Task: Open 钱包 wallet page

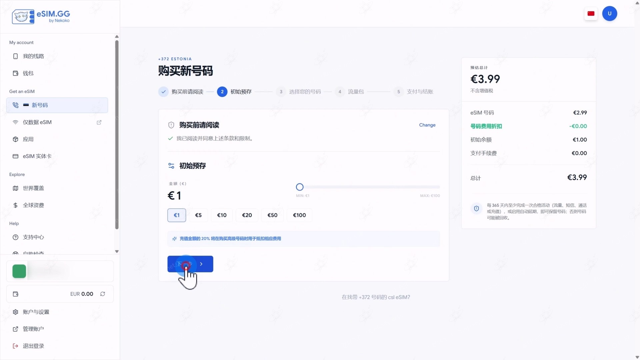Action: (57, 73)
